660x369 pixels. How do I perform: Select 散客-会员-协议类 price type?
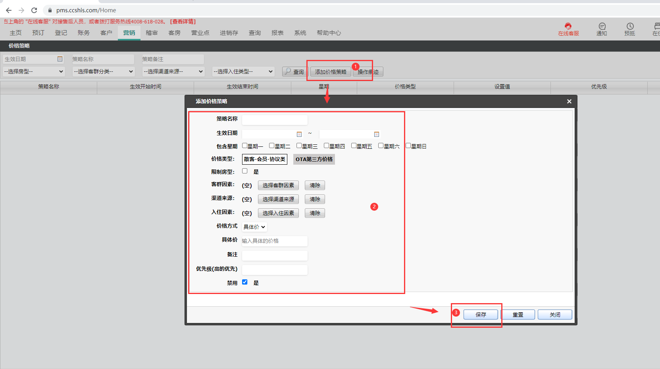(x=265, y=159)
